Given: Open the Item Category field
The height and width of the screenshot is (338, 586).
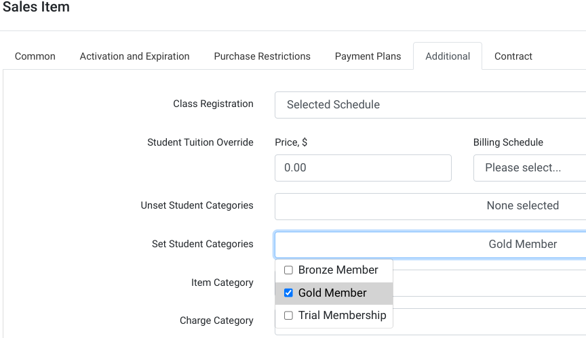Looking at the screenshot, I should point(489,282).
